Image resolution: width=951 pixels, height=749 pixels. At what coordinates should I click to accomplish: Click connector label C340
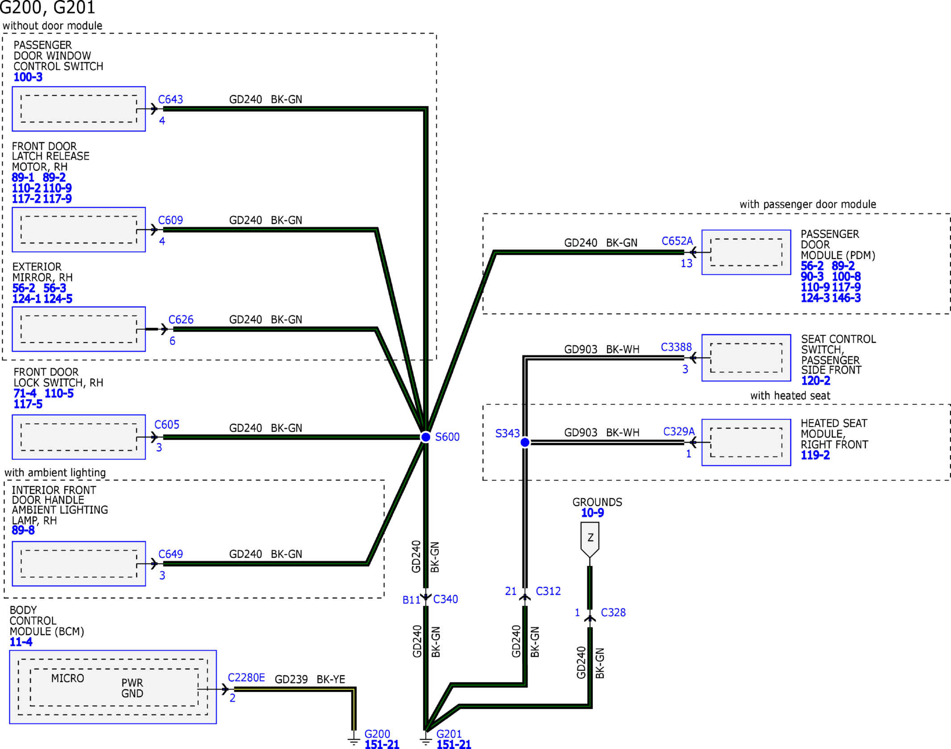(x=445, y=599)
